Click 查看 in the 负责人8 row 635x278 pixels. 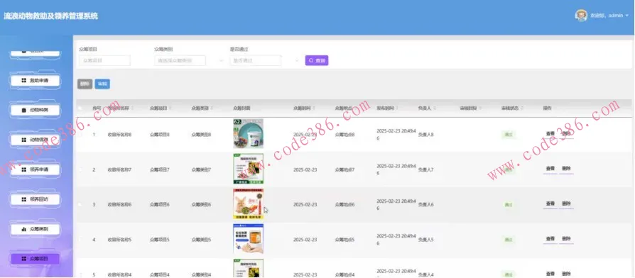550,134
